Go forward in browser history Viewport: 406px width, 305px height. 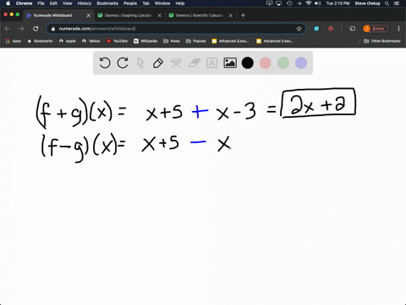tap(21, 29)
